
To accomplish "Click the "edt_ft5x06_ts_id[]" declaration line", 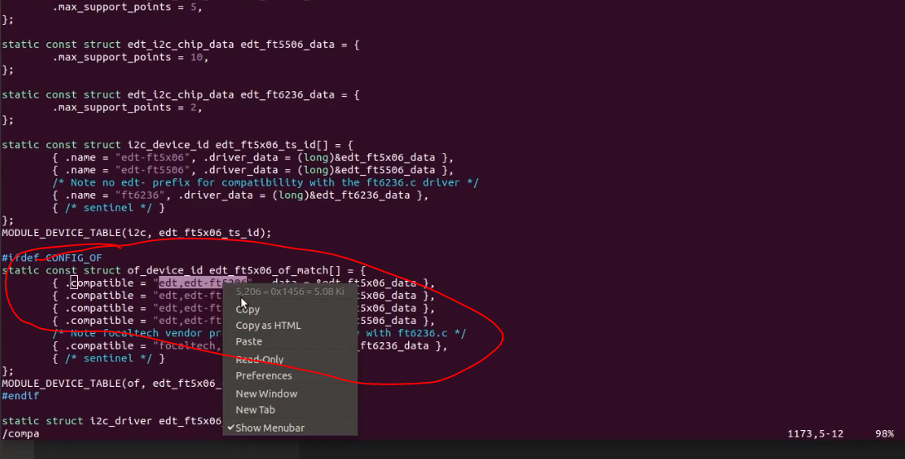I will tap(178, 145).
